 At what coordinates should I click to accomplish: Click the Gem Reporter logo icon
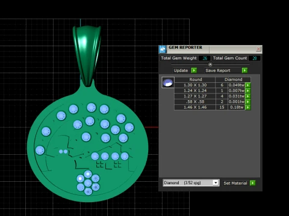pyautogui.click(x=163, y=49)
